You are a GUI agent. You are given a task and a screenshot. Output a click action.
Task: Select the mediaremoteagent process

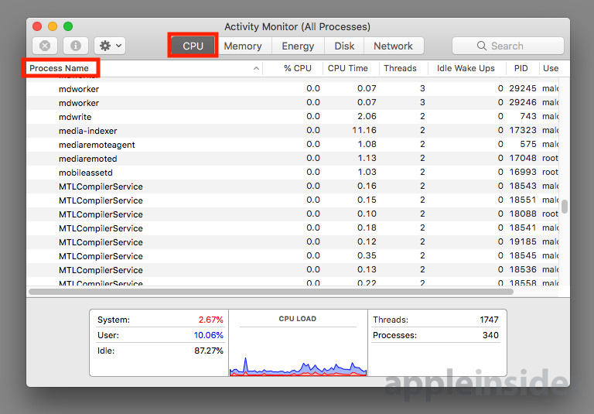click(x=292, y=145)
